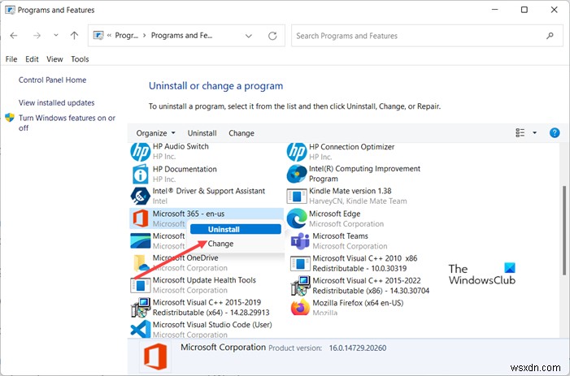Click Change in the toolbar
Image resolution: width=570 pixels, height=376 pixels.
tap(241, 133)
